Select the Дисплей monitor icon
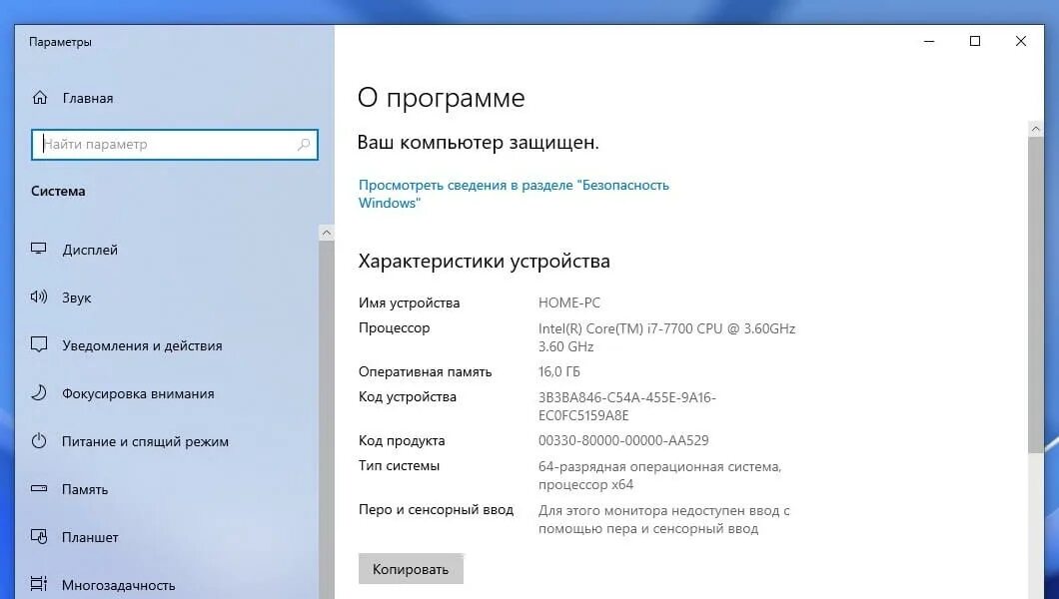 [x=39, y=249]
